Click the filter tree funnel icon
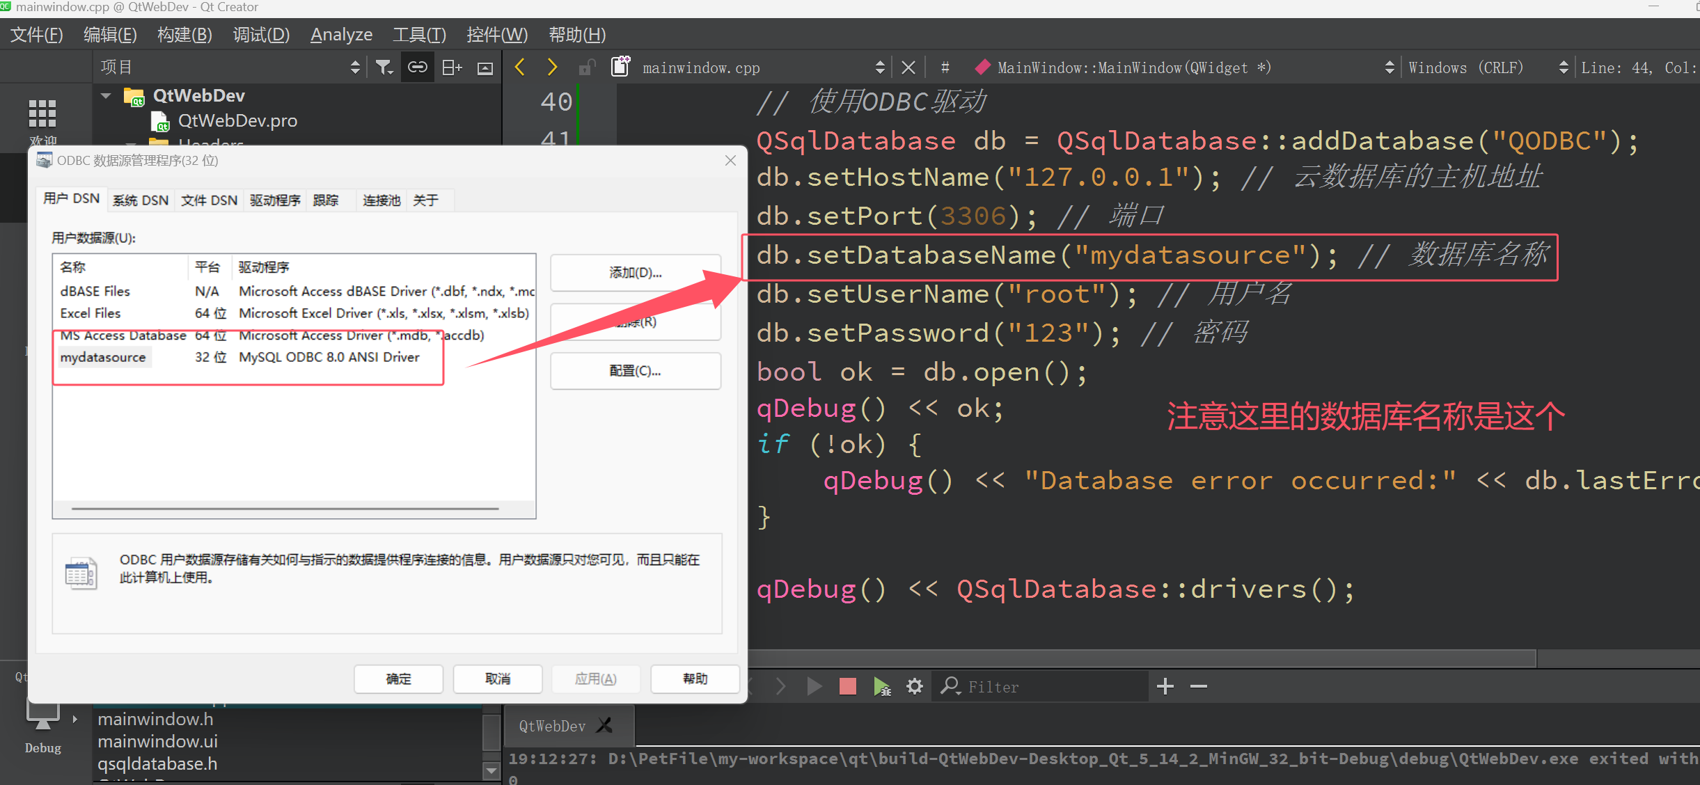 (384, 68)
